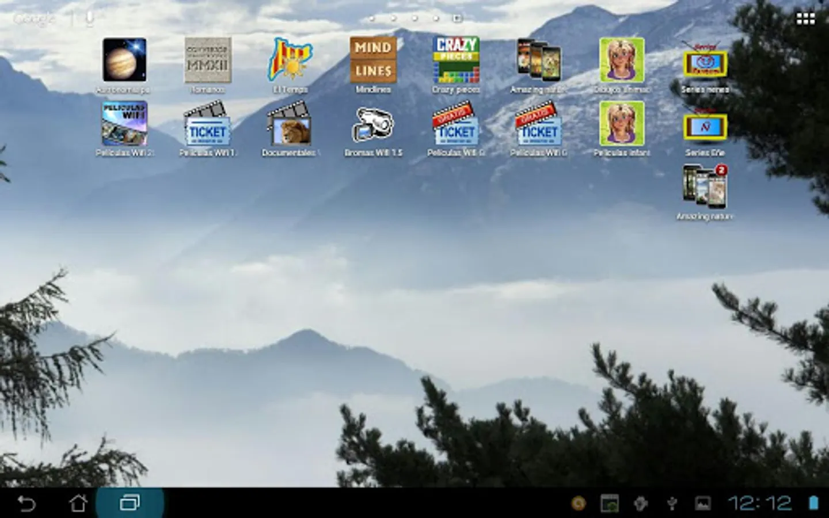
Task: Start voice search with microphone icon
Action: 89,19
